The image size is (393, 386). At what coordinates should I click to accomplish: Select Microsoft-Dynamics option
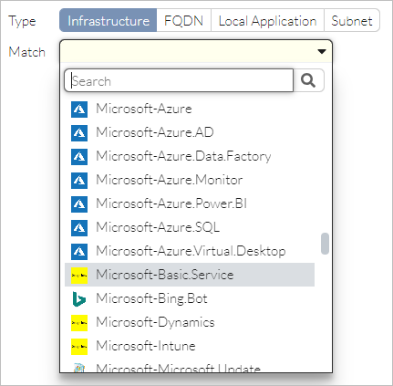(x=190, y=322)
